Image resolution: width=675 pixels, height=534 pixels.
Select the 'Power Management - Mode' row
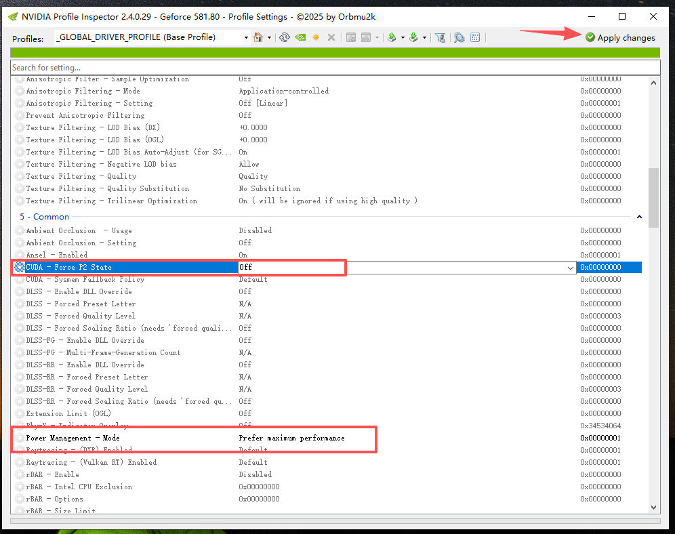tap(327, 438)
